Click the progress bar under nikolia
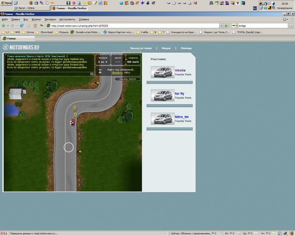Image resolution: width=295 pixels, height=236 pixels. click(x=169, y=82)
